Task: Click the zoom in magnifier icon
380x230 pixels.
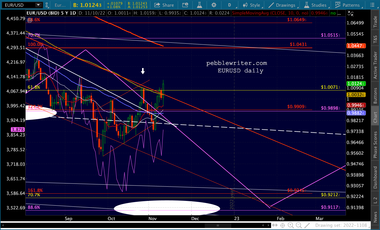Action: pos(290,225)
